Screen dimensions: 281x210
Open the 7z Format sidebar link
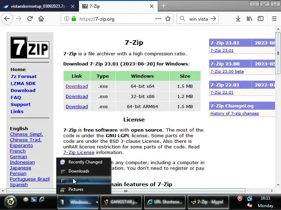(x=24, y=76)
